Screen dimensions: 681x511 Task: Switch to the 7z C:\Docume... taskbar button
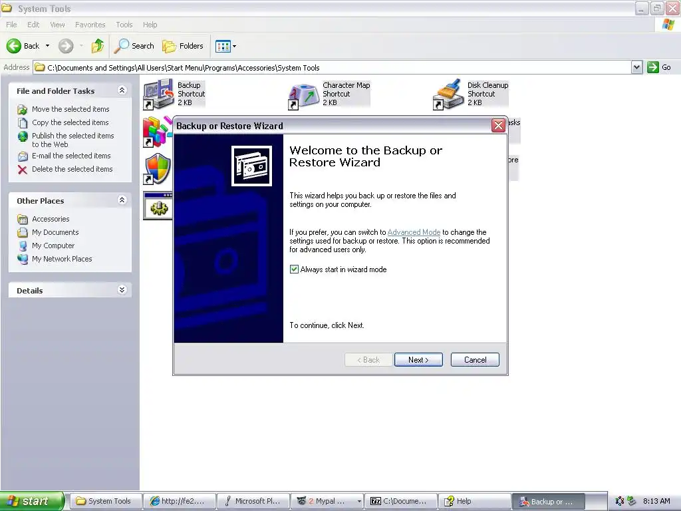[401, 501]
